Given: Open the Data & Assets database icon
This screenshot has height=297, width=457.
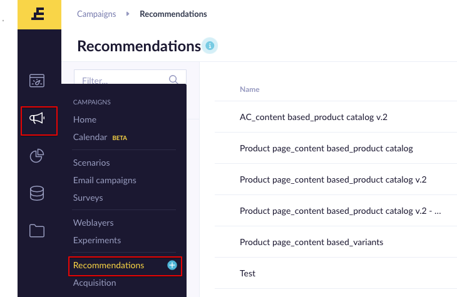Looking at the screenshot, I should pos(37,193).
